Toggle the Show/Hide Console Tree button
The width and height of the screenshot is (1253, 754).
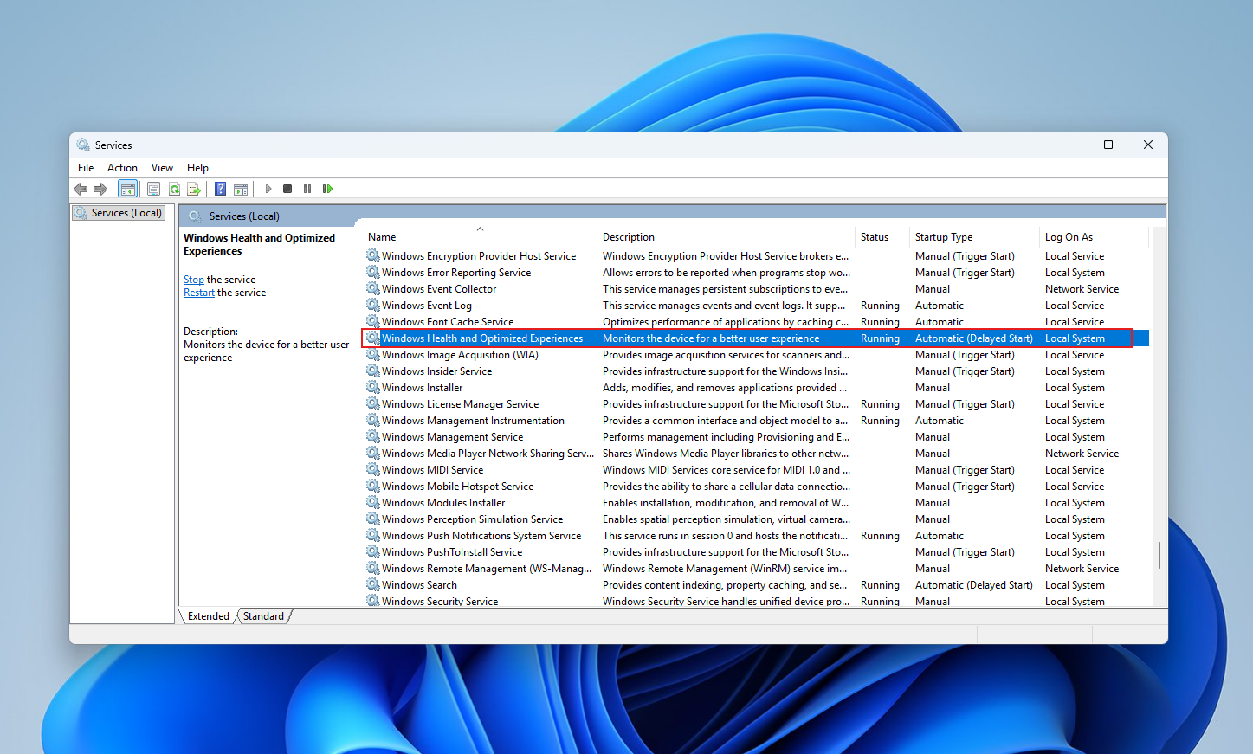click(x=128, y=189)
